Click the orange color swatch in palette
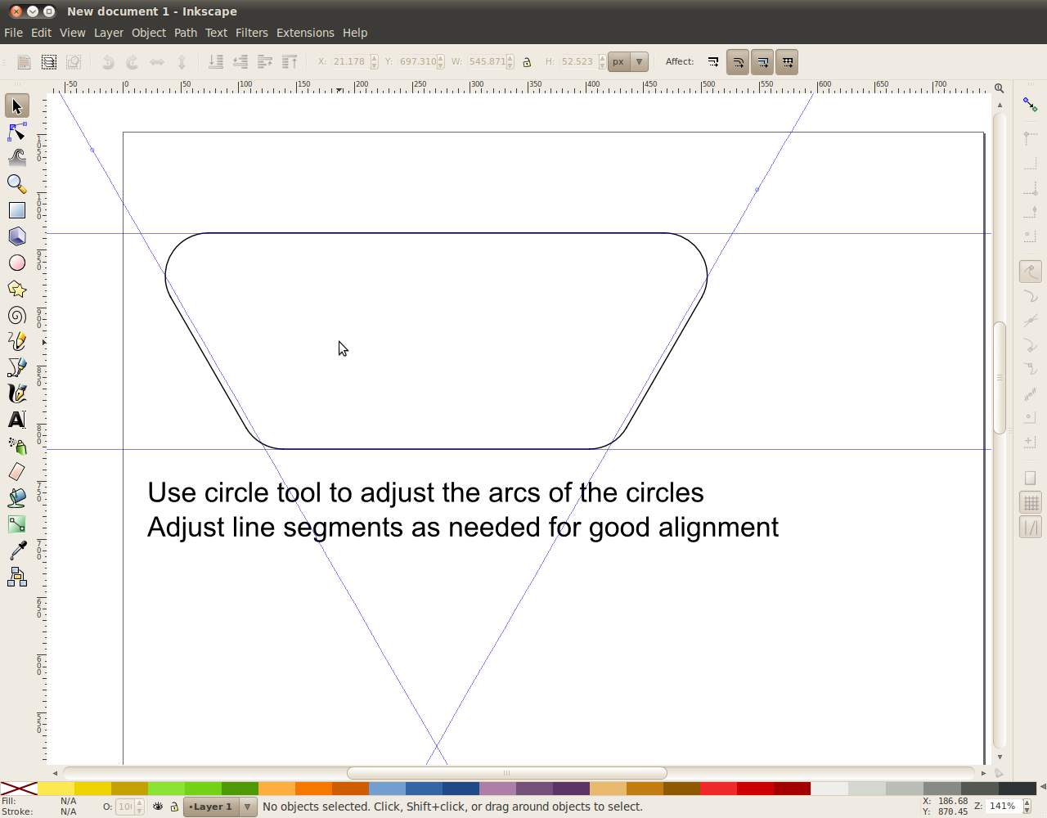1047x818 pixels. pyautogui.click(x=313, y=789)
